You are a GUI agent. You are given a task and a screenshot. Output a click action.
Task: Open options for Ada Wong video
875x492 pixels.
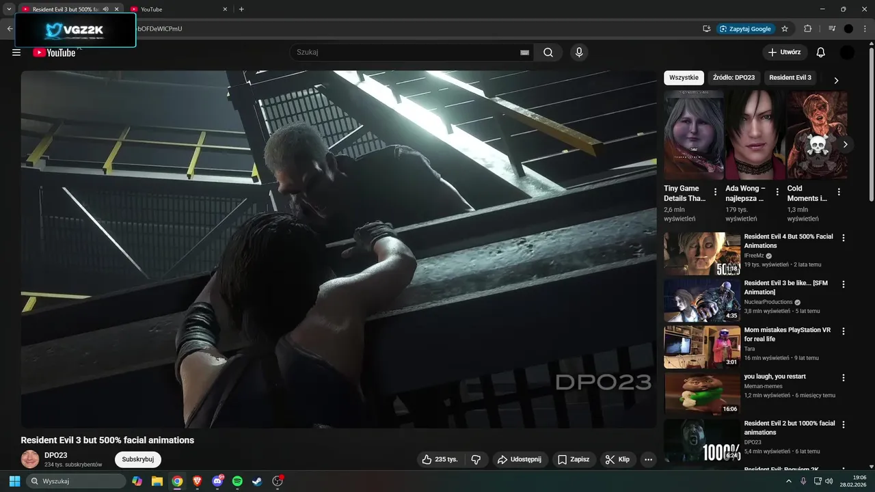point(777,192)
